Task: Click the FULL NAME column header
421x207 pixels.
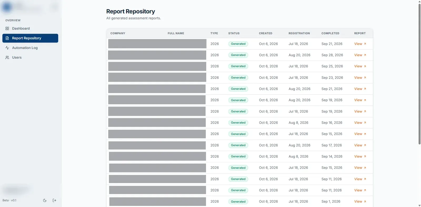Action: click(x=176, y=33)
